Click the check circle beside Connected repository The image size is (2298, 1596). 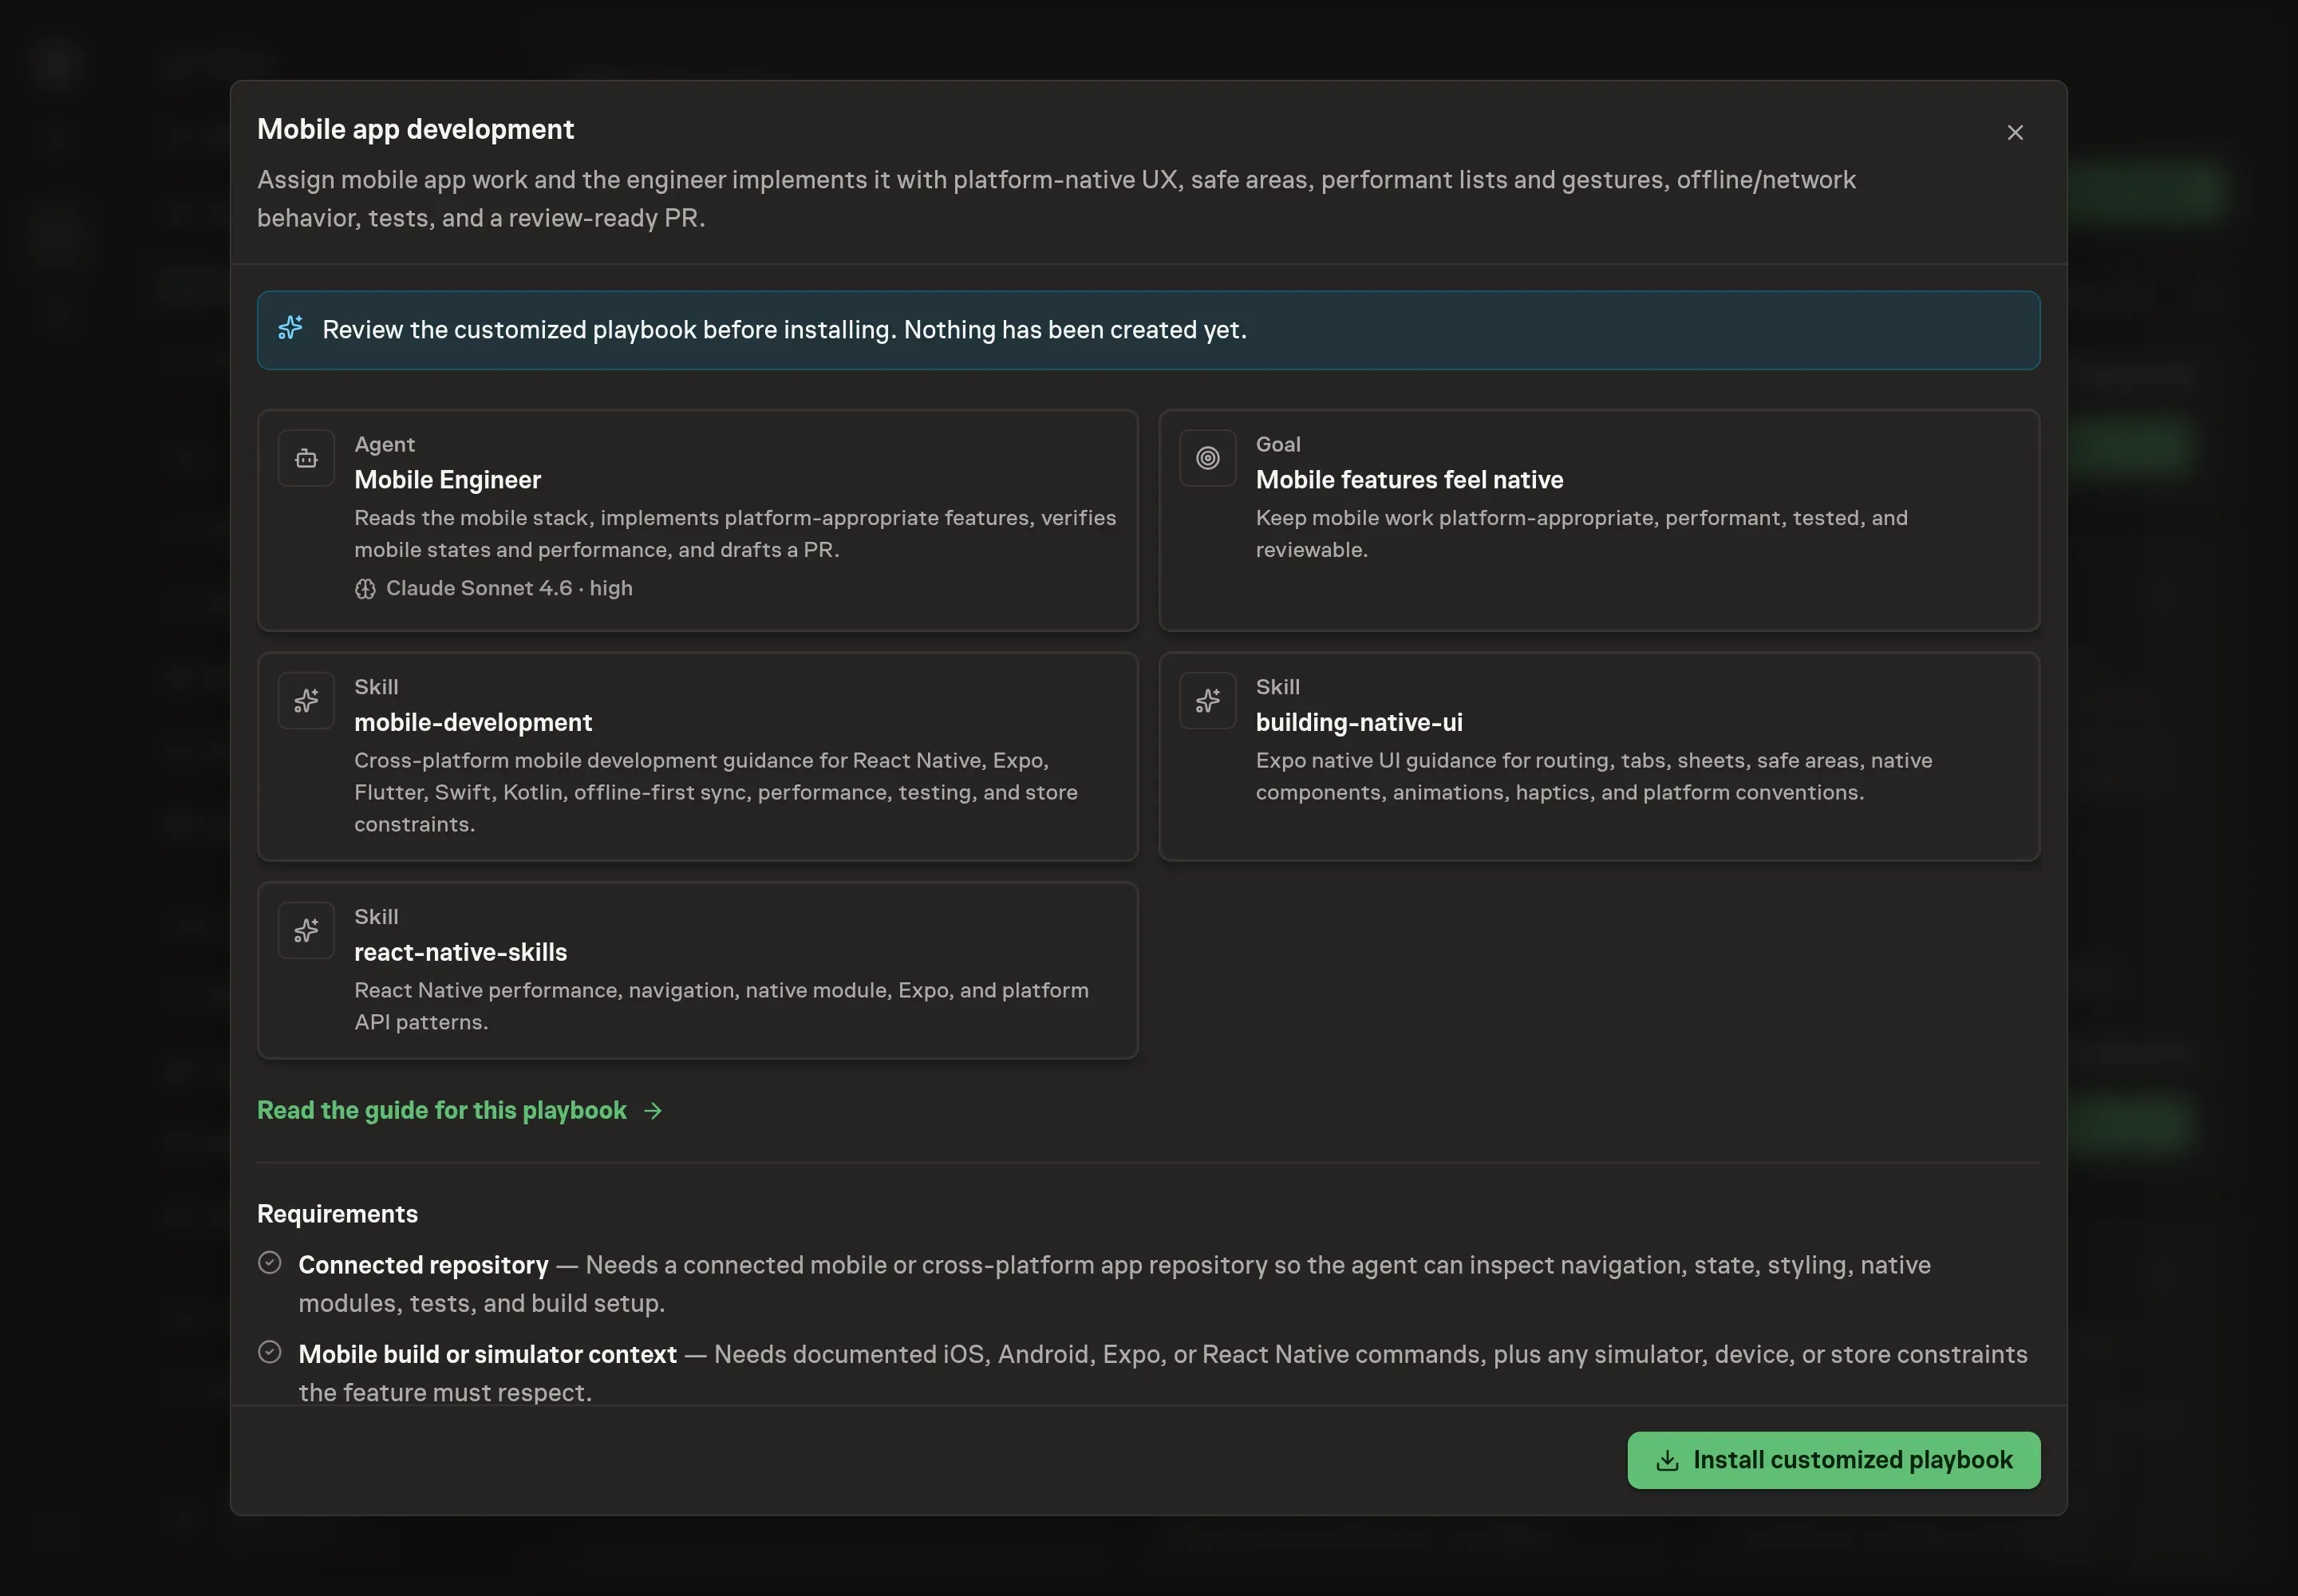pyautogui.click(x=269, y=1262)
